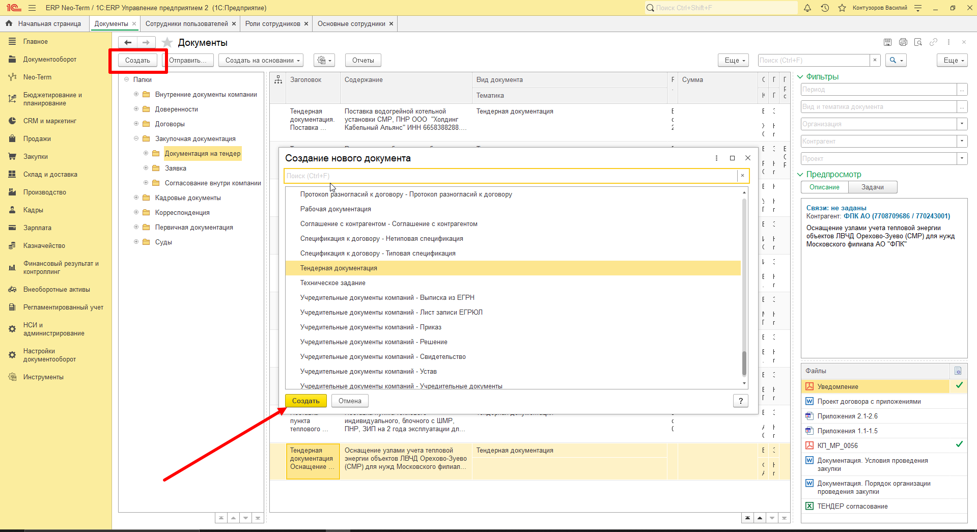Open favorites star in title bar
977x532 pixels.
[842, 8]
